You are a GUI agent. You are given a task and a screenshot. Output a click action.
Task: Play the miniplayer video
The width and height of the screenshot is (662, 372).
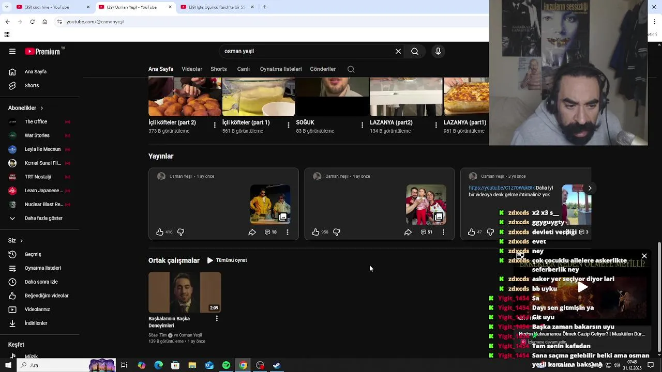(x=583, y=287)
